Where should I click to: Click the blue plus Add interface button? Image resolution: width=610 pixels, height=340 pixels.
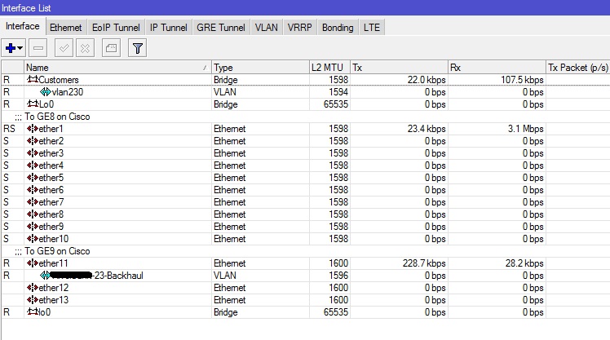click(11, 49)
